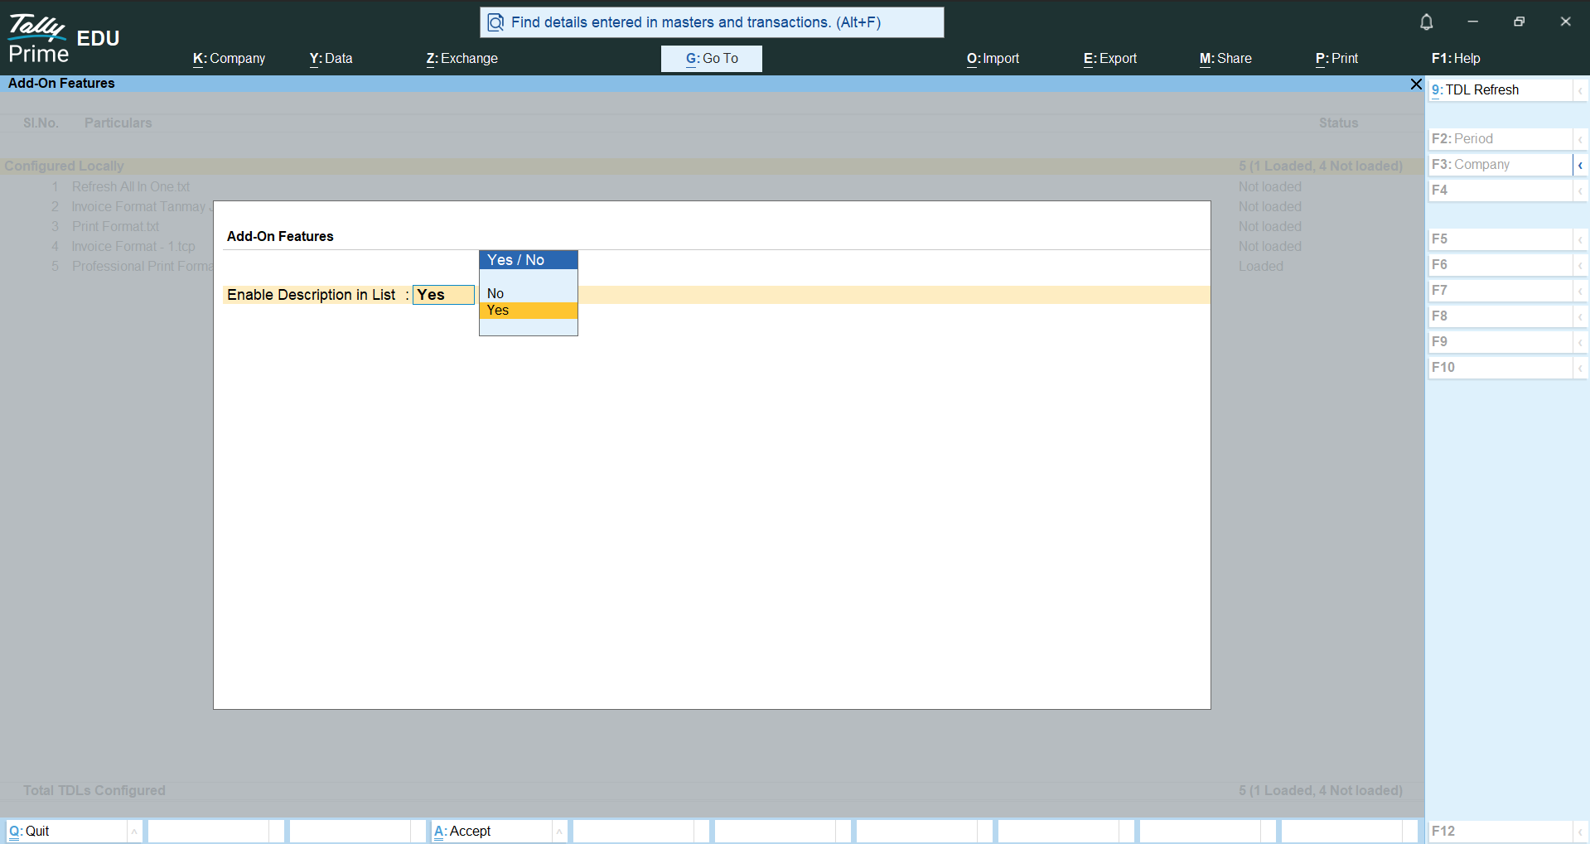Click the A: Accept button
The image size is (1590, 844).
(491, 832)
